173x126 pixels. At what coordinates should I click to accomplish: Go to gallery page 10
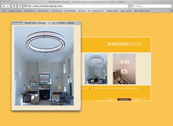(99, 88)
